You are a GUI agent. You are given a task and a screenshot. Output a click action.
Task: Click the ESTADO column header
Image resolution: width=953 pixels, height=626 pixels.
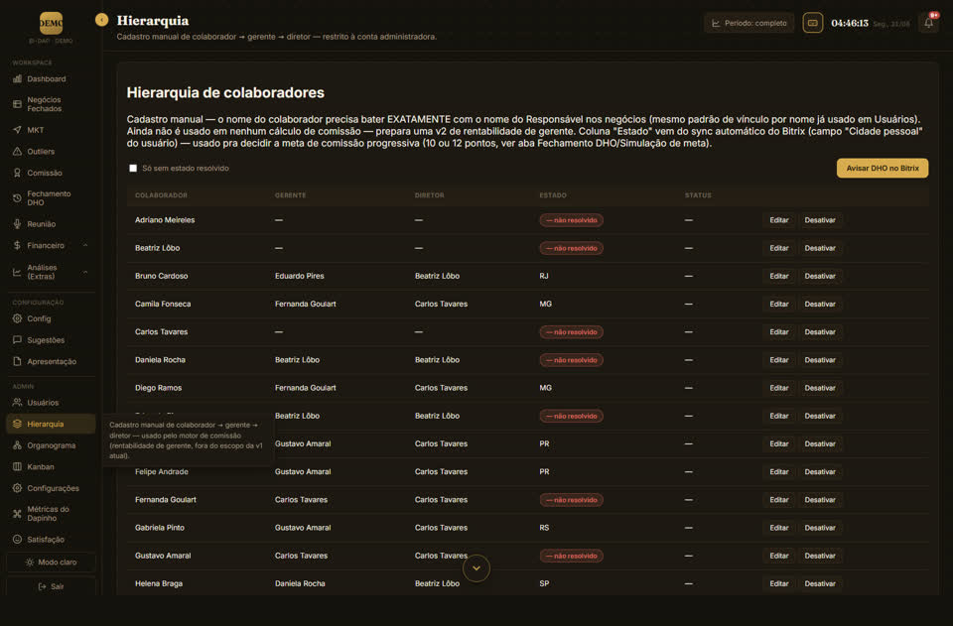pyautogui.click(x=553, y=195)
